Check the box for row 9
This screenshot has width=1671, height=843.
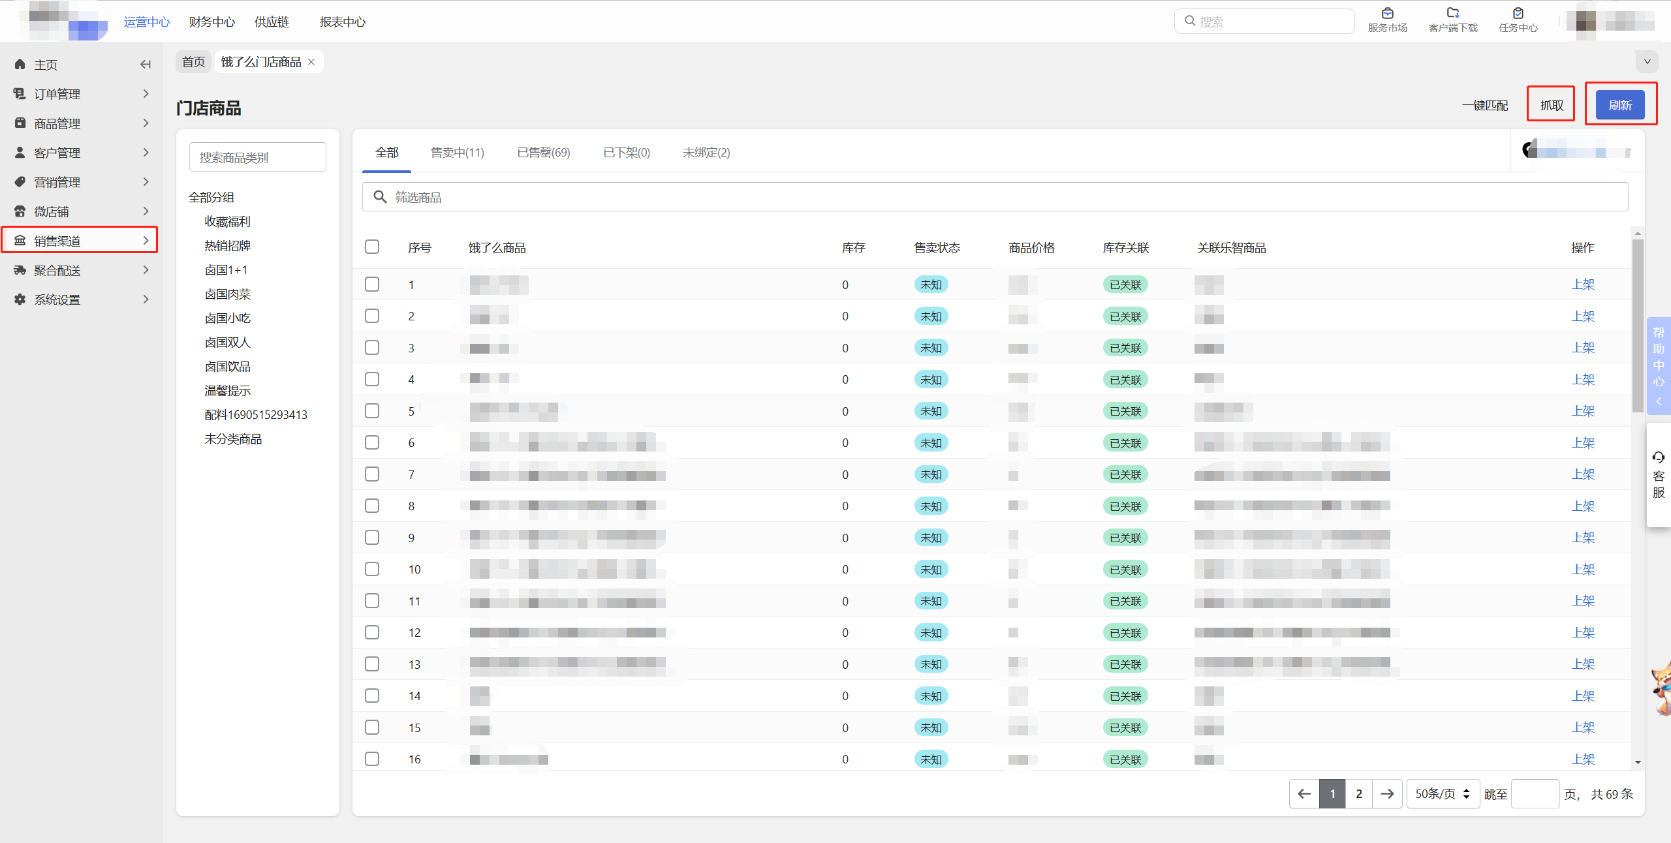[x=372, y=538]
